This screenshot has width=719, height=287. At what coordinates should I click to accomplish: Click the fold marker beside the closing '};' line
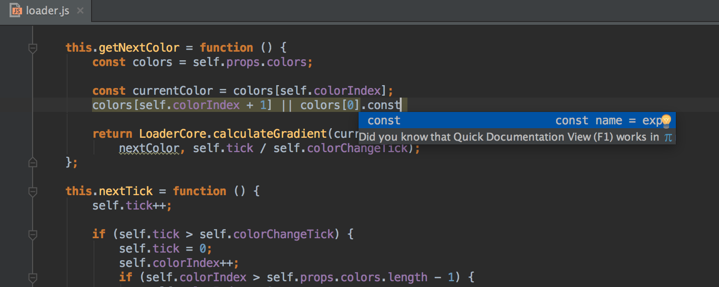(x=32, y=162)
